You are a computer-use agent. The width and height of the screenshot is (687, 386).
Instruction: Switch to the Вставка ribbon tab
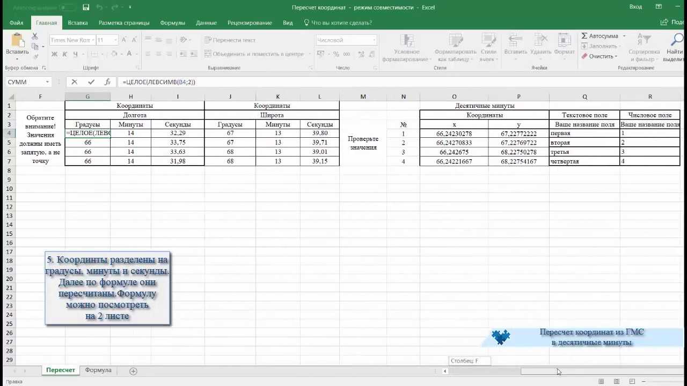(x=78, y=23)
